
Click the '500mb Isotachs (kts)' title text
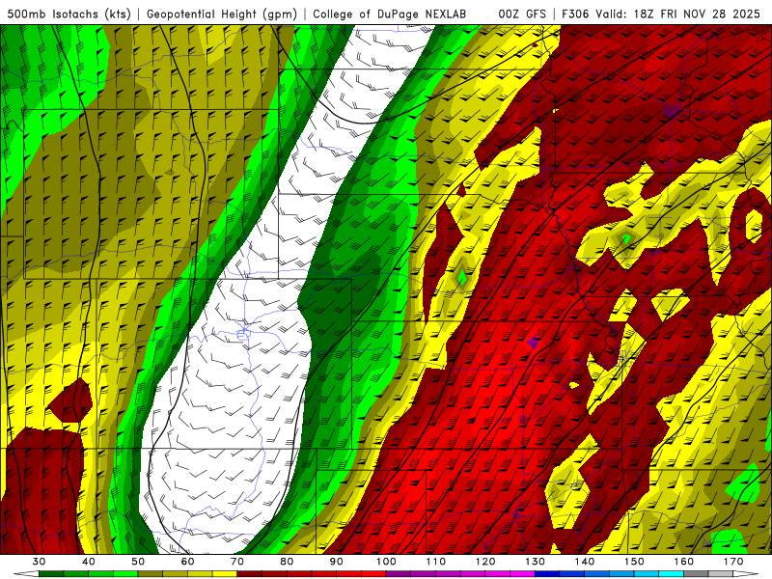tap(69, 14)
